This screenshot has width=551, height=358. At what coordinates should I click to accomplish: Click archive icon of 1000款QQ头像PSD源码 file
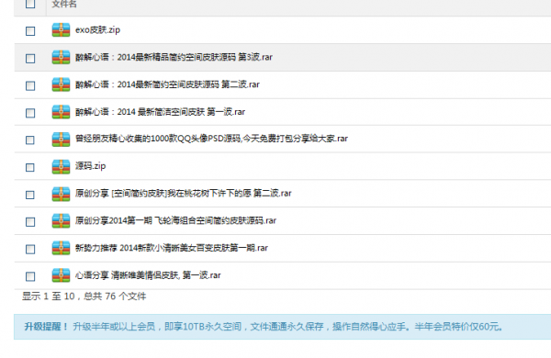coord(61,140)
